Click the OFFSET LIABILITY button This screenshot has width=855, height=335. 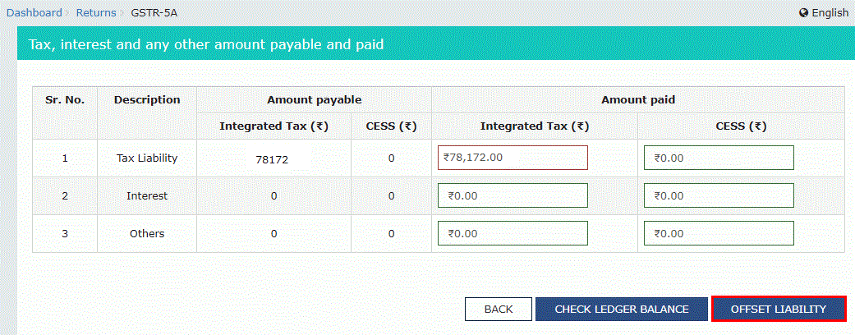pos(778,309)
